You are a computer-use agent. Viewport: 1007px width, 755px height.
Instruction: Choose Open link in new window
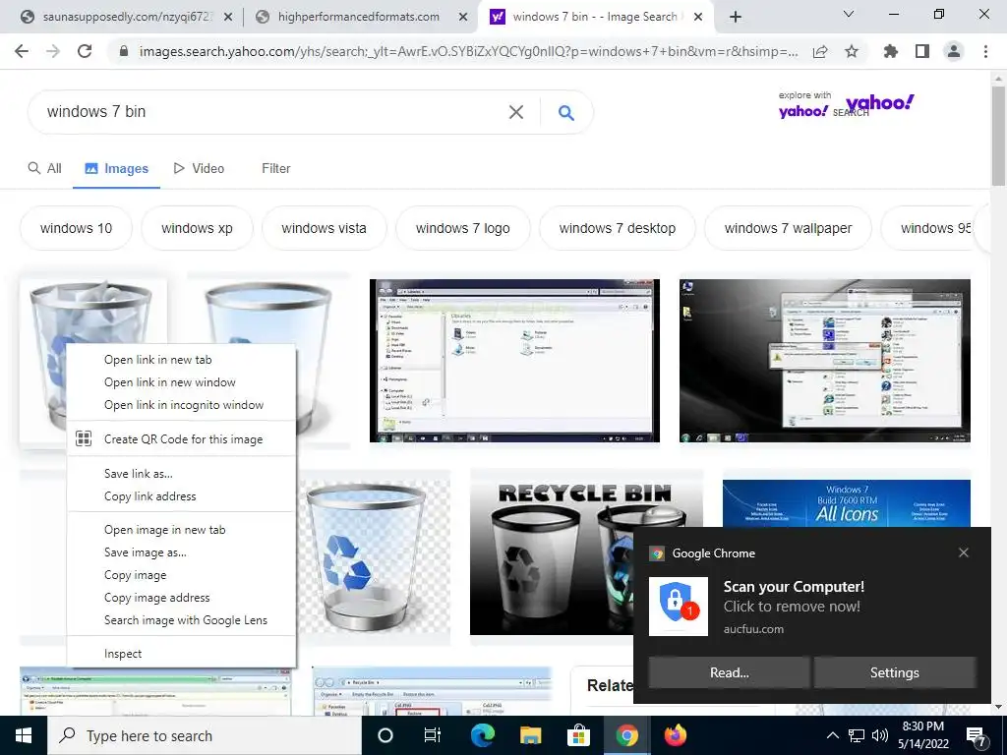pos(181,382)
